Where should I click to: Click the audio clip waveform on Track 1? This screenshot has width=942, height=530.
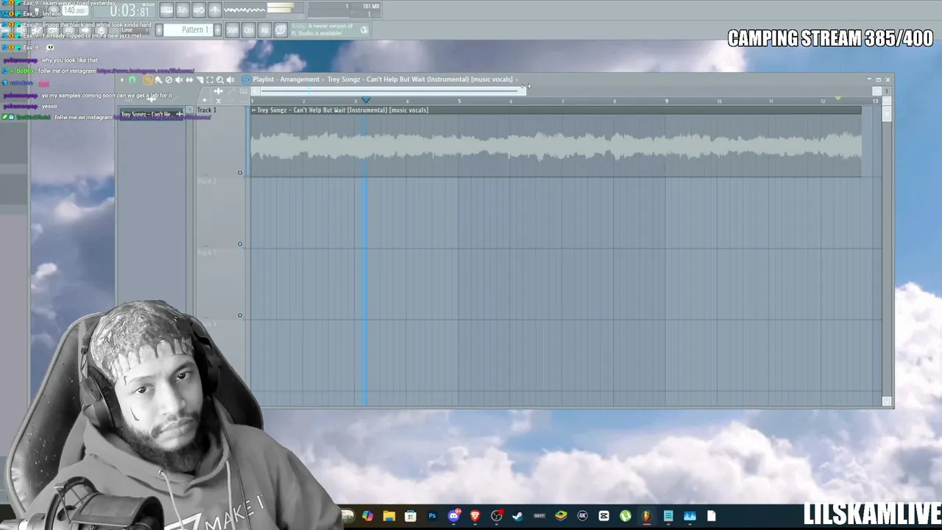point(556,146)
